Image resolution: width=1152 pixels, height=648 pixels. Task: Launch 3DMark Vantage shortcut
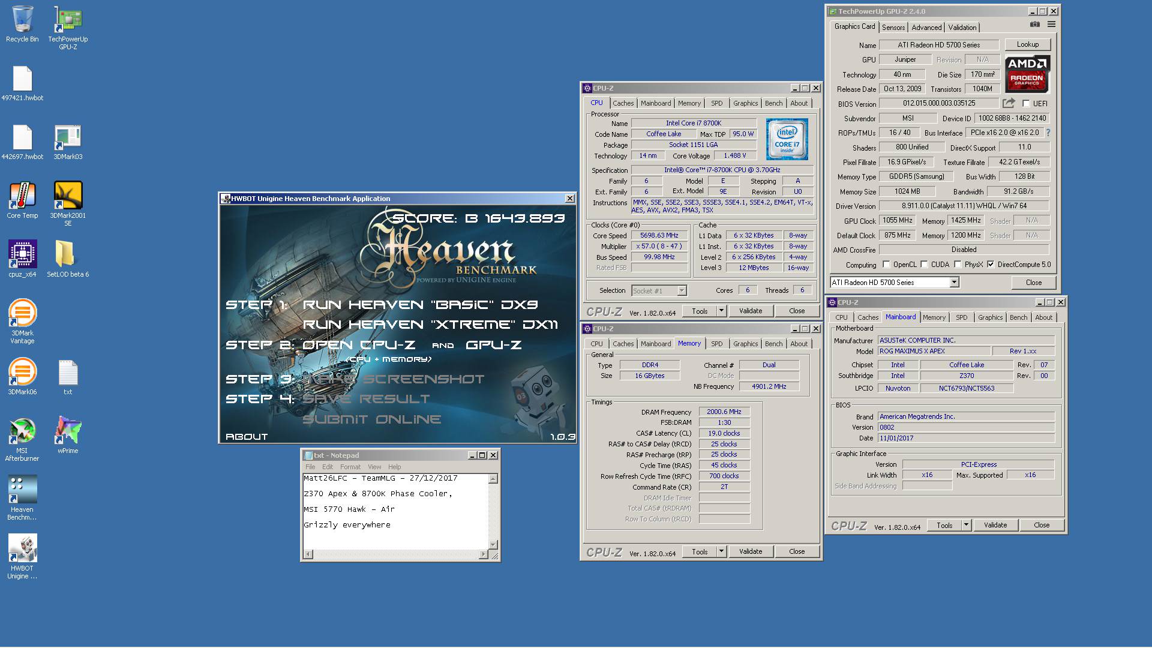click(x=22, y=322)
